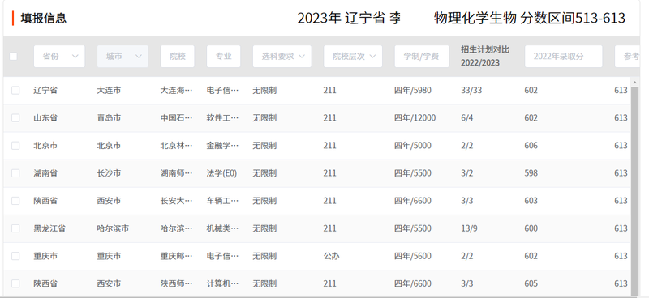Open the 哈尔滨… school cell

pyautogui.click(x=176, y=228)
